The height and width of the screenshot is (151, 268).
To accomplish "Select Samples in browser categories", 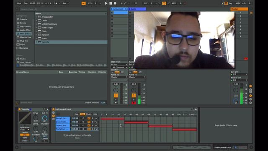I will [24, 48].
